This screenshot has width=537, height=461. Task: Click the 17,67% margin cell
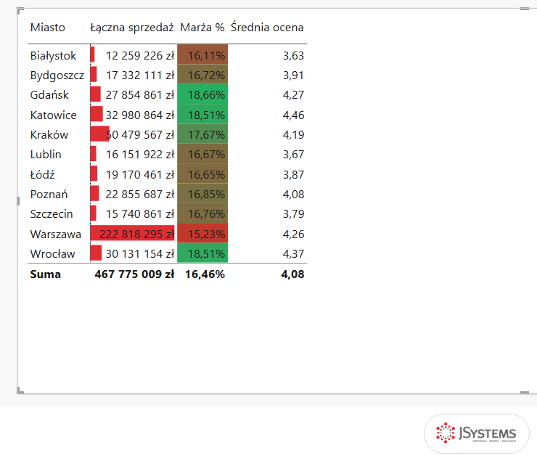pos(202,134)
